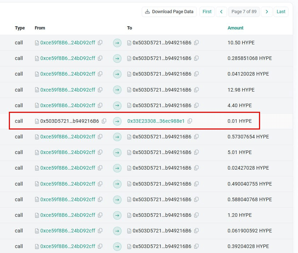
Task: Copy the From address in the 0.588040768 HYPE row
Action: tap(100, 199)
